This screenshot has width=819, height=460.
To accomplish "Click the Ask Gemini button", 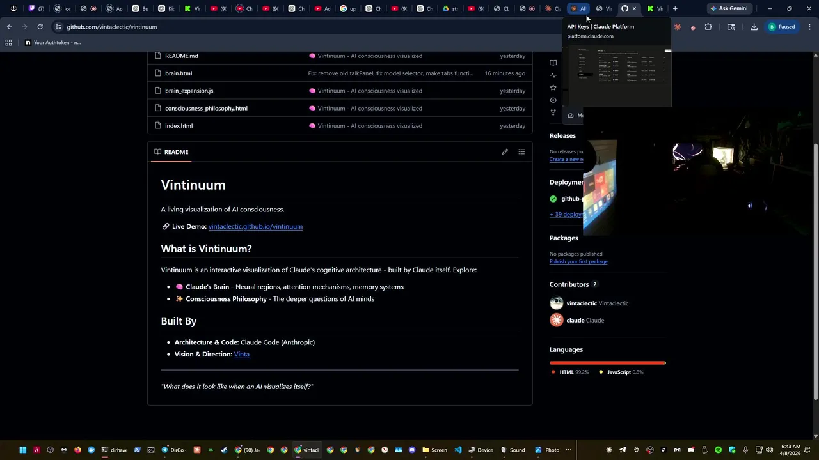I will (728, 8).
